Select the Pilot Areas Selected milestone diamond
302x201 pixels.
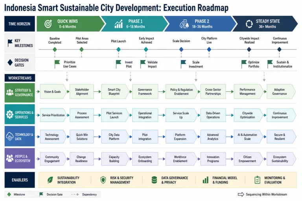click(x=81, y=49)
